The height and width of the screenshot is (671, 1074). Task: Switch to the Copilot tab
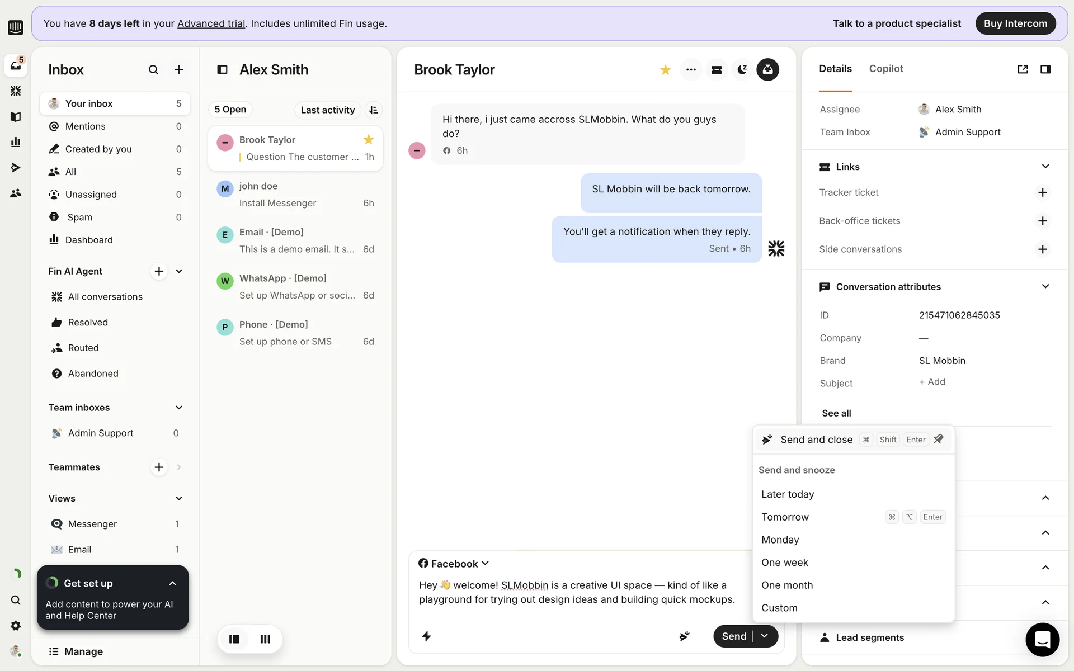point(885,68)
